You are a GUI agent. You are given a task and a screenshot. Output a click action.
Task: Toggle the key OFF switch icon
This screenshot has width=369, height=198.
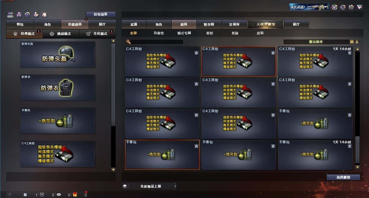[10, 14]
